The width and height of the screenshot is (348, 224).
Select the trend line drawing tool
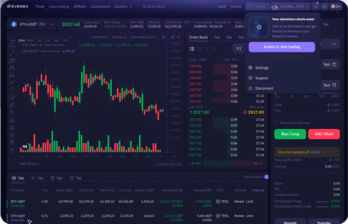[12, 53]
